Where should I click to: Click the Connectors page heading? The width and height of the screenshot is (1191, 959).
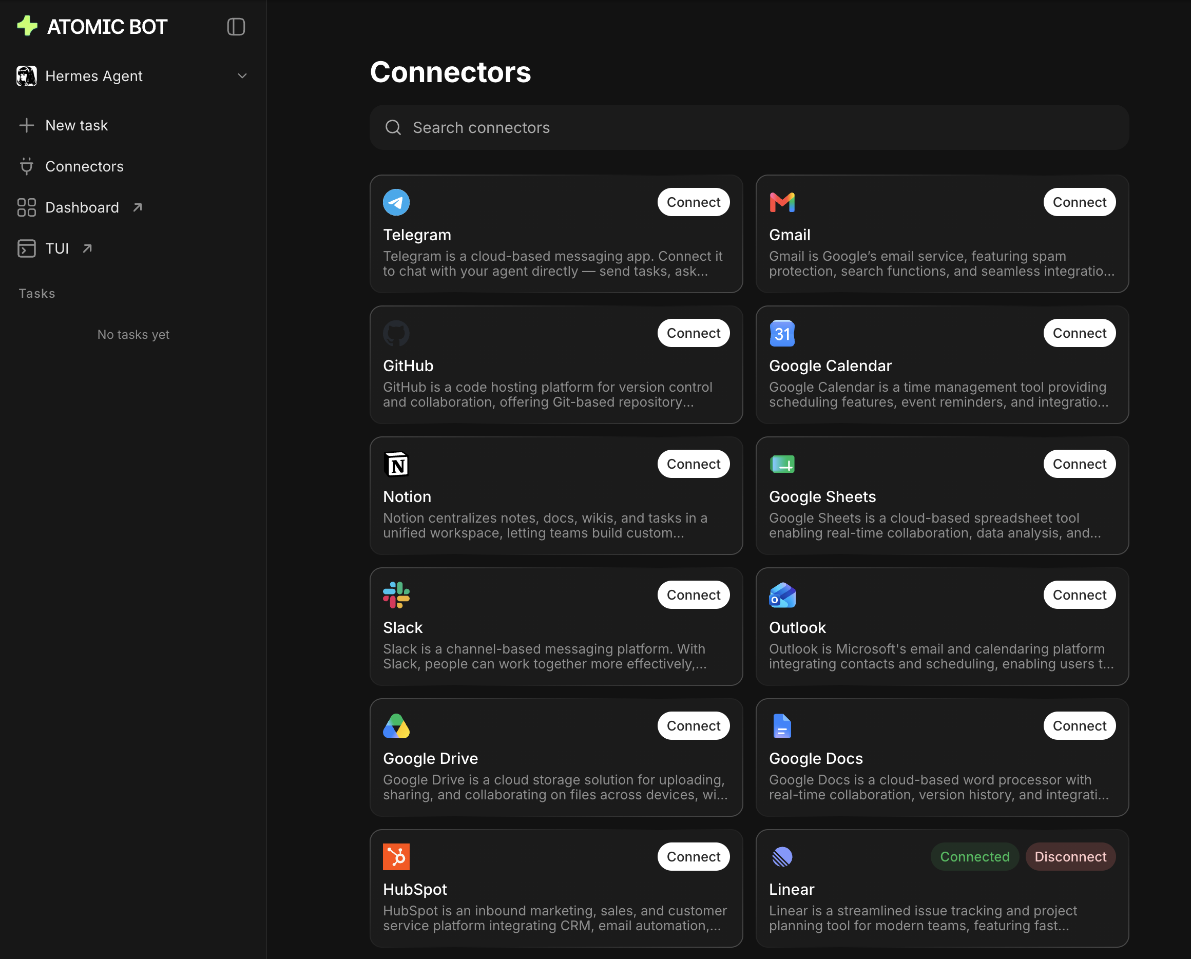450,72
